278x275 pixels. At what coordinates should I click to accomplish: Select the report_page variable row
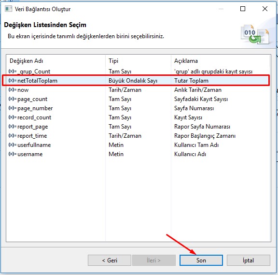pos(139,127)
